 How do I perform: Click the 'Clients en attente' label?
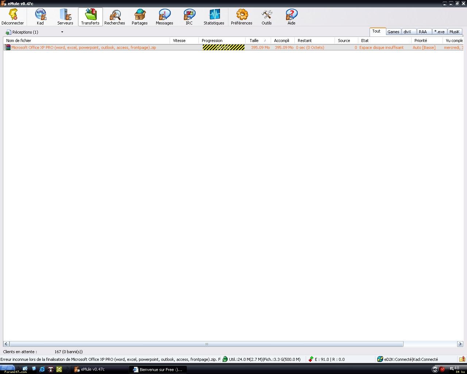(20, 352)
